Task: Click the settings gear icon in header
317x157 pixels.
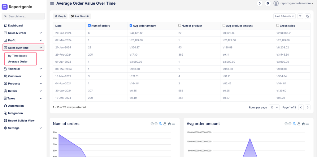Action: [x=268, y=3]
